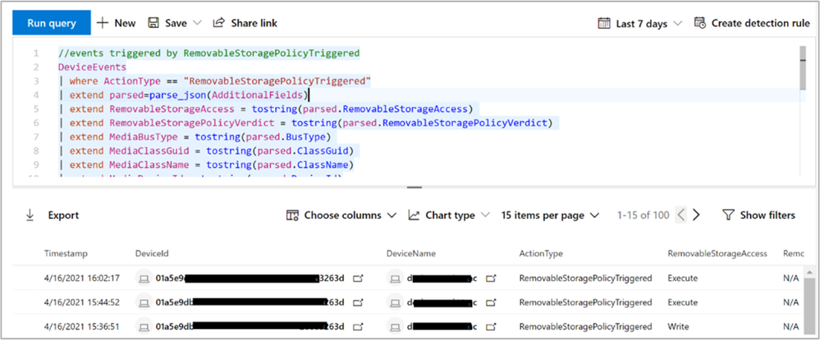Click the DeviceId column header
The width and height of the screenshot is (820, 340).
(x=152, y=253)
